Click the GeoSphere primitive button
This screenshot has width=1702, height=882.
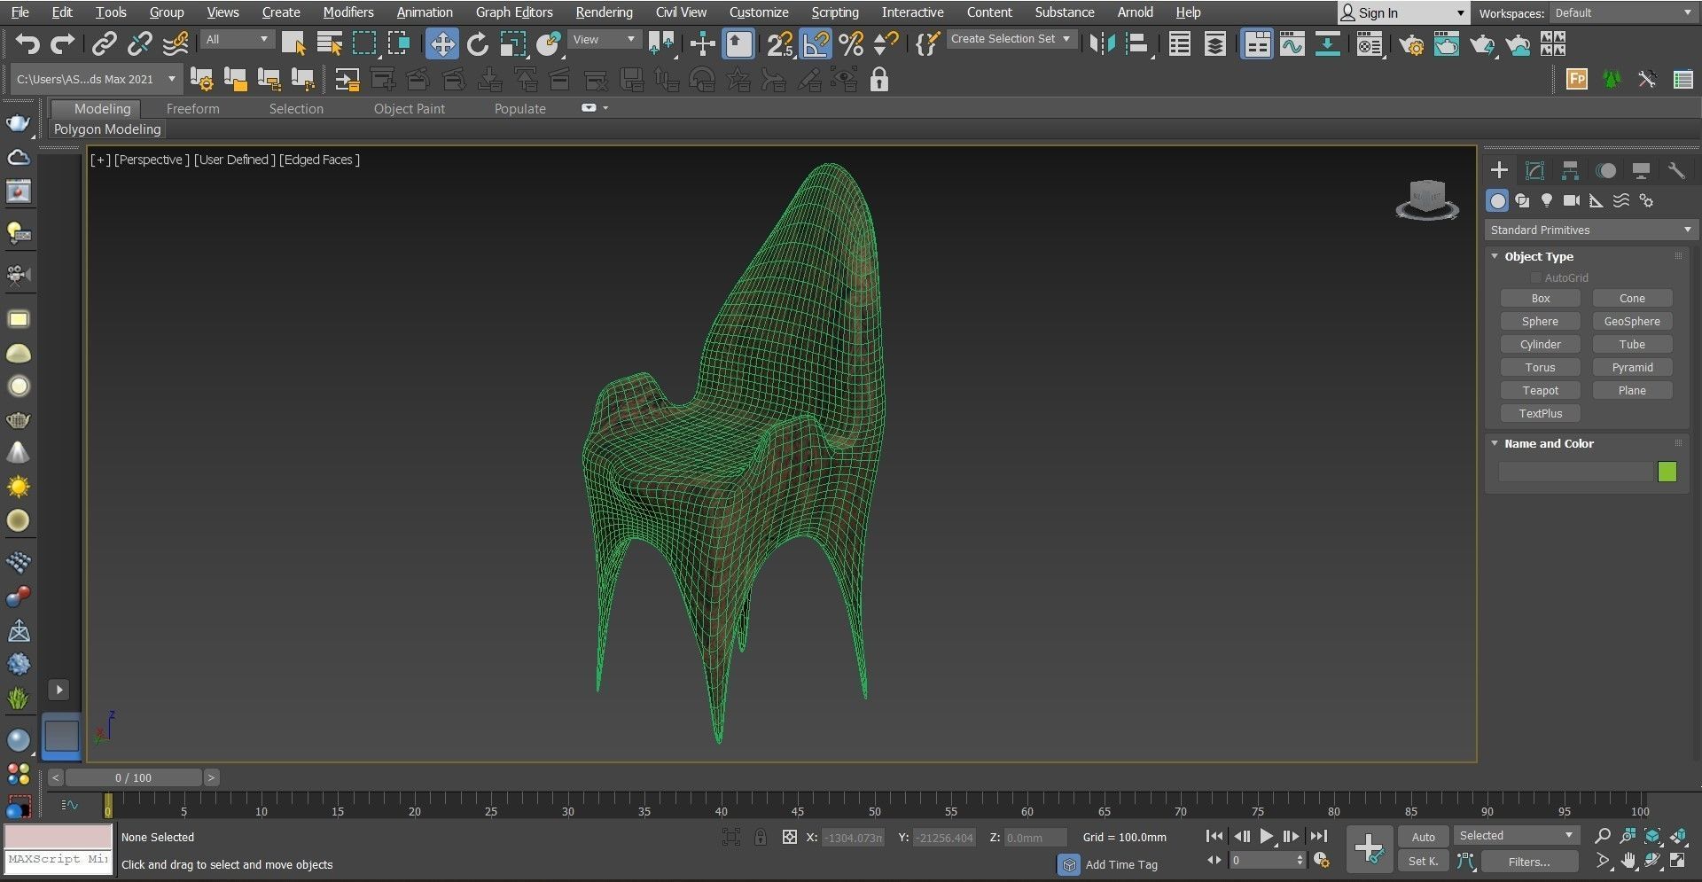coord(1632,322)
